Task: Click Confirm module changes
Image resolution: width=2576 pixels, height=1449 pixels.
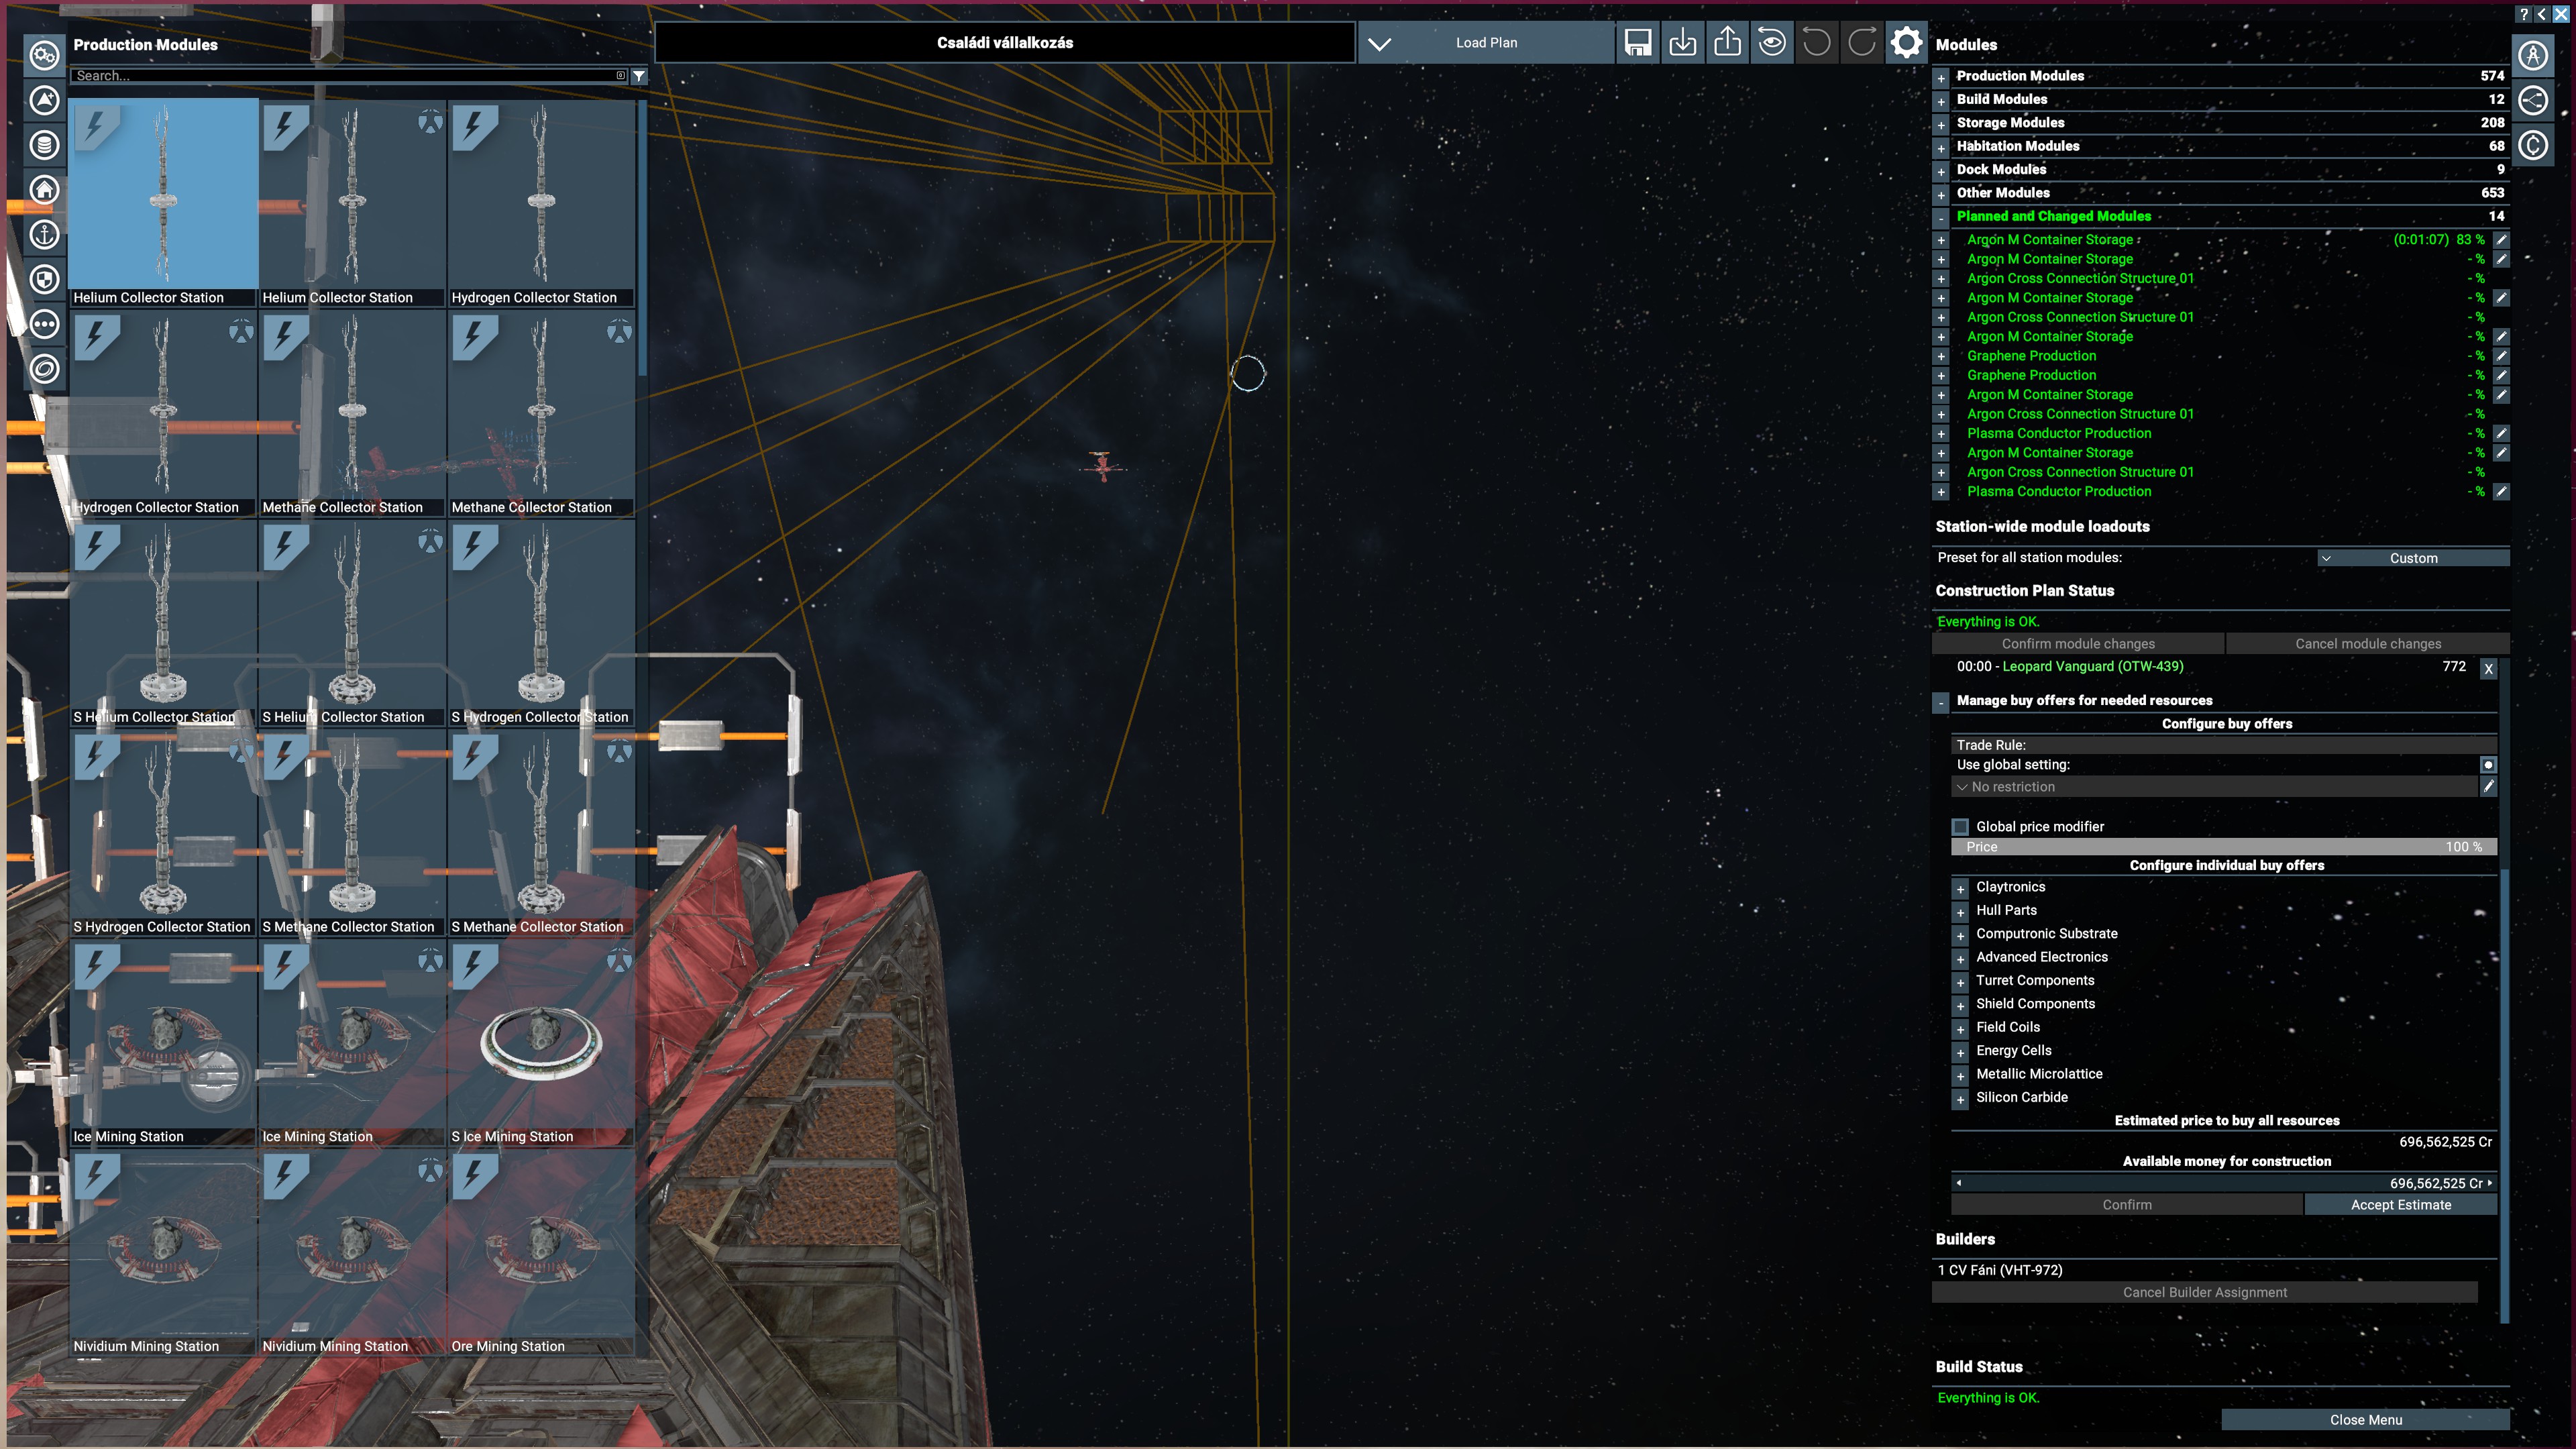Action: (2078, 644)
